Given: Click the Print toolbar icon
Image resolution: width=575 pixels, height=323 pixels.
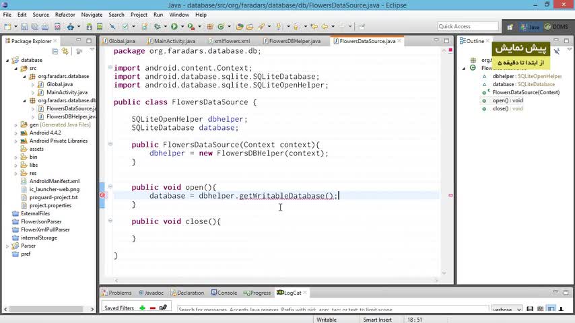Looking at the screenshot, I should tap(44, 26).
